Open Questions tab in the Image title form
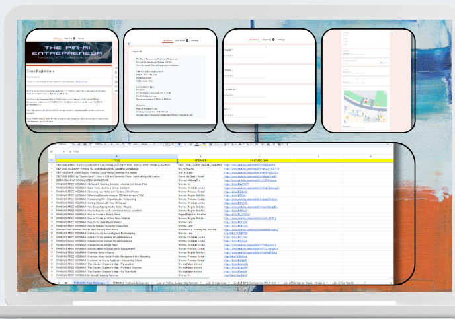The height and width of the screenshot is (319, 455). 167,40
